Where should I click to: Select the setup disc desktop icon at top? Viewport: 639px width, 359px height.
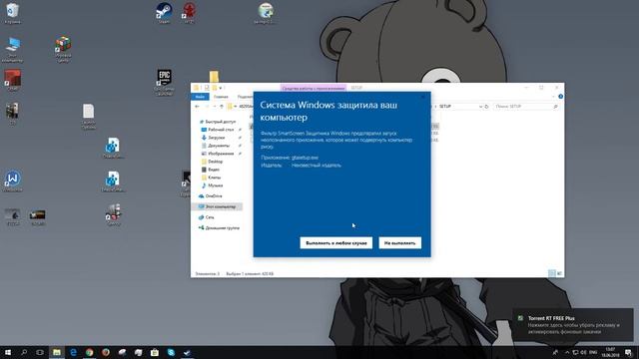266,13
